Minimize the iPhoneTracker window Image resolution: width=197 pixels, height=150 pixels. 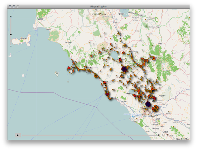click(14, 6)
